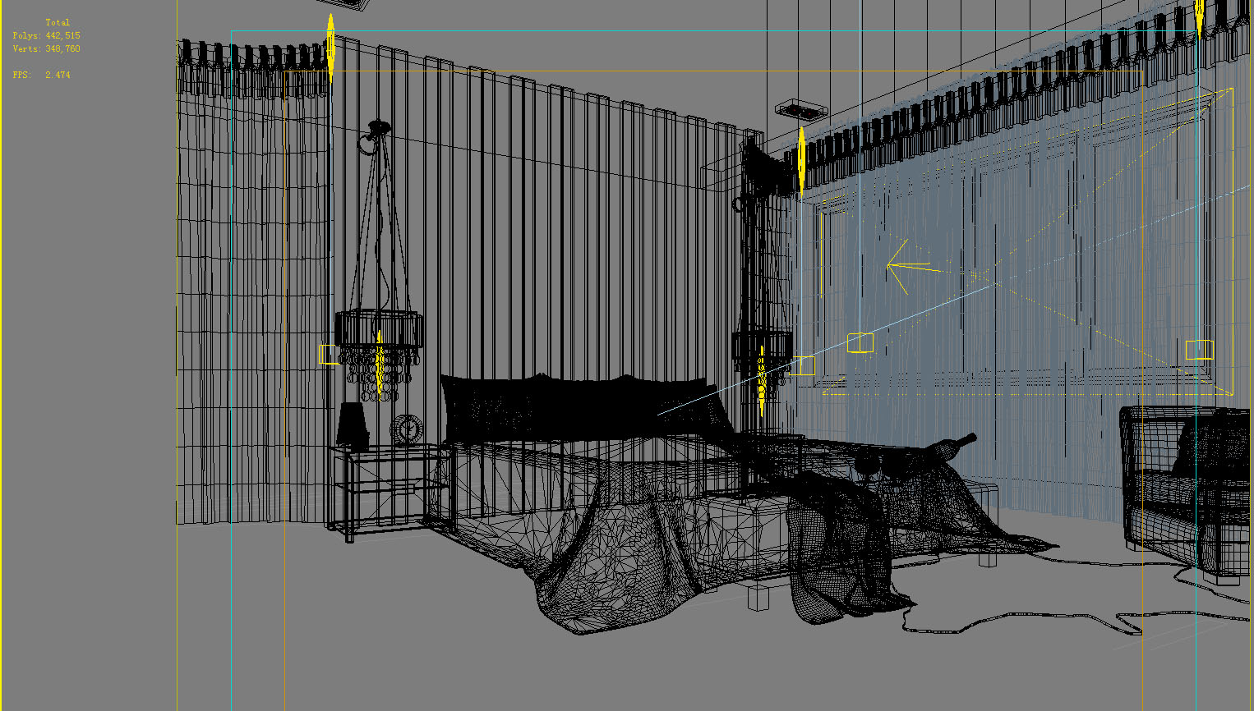
Task: Click the 'FPS: 2.474' readout
Action: coord(41,75)
